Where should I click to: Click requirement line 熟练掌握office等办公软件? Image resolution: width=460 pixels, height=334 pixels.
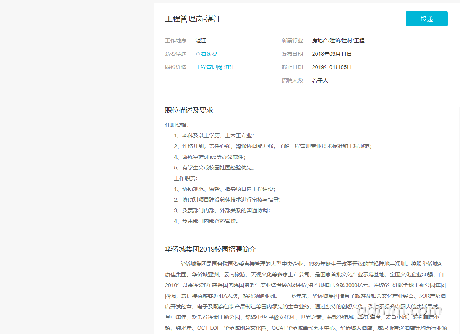[x=210, y=157]
